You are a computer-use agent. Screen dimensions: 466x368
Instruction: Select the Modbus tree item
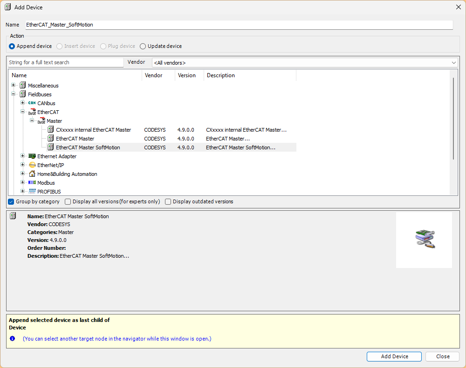click(x=46, y=183)
